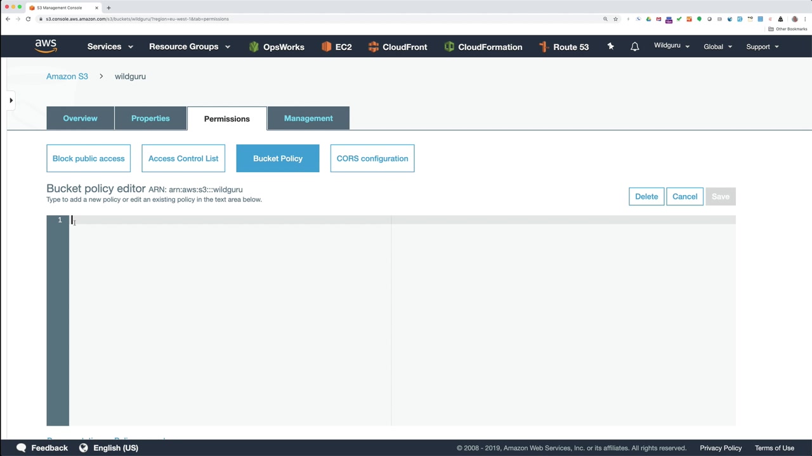Open the CloudFormation shortcut icon
Image resolution: width=812 pixels, height=456 pixels.
click(449, 47)
